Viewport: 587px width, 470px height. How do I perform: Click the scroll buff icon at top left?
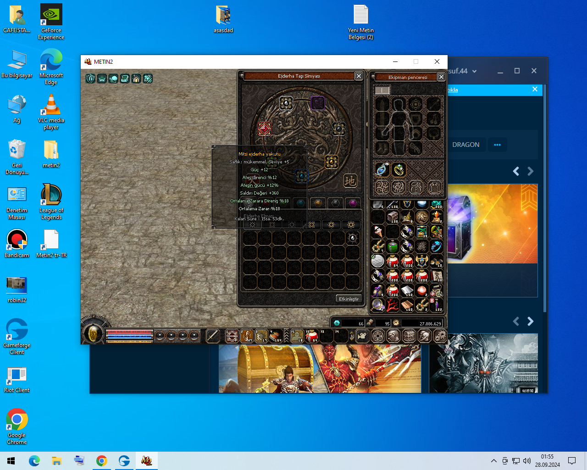pyautogui.click(x=125, y=78)
